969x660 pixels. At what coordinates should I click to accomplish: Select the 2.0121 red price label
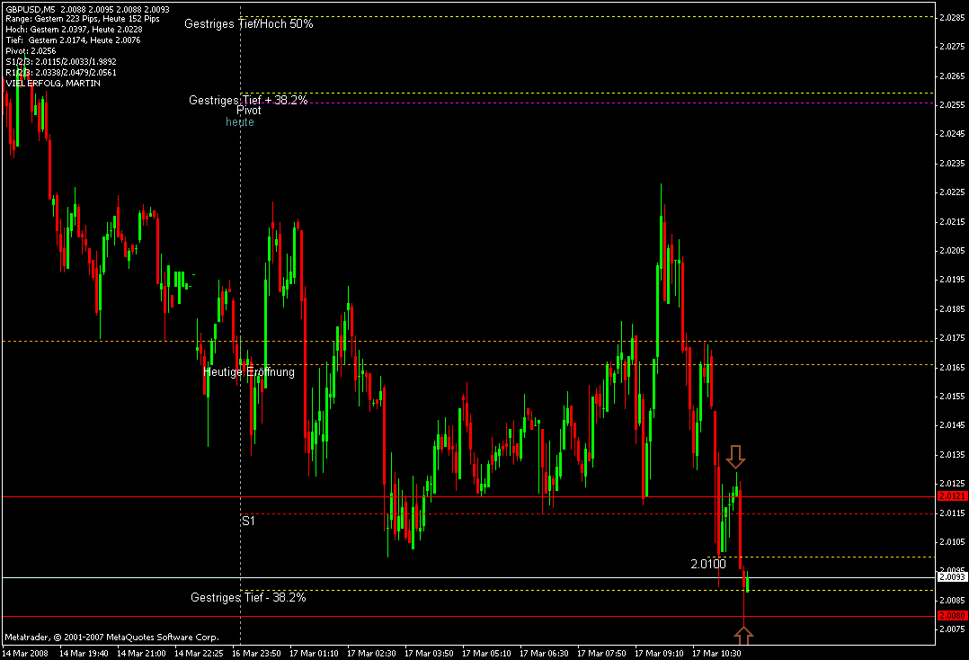point(952,496)
